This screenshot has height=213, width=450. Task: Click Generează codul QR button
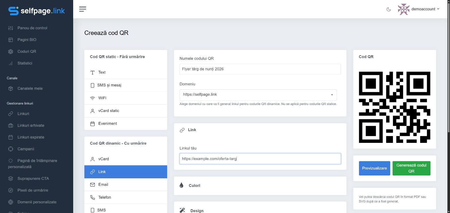pos(411,168)
